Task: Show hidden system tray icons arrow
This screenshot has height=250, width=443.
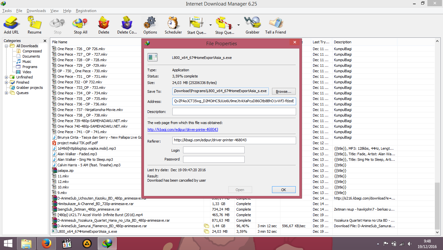Action: tap(378, 243)
